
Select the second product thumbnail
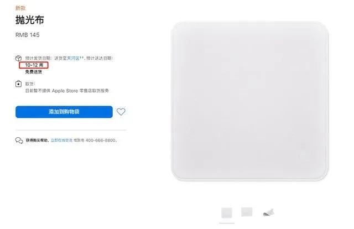(x=247, y=212)
